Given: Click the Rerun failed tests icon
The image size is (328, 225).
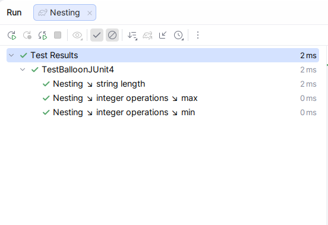Looking at the screenshot, I should tap(27, 35).
